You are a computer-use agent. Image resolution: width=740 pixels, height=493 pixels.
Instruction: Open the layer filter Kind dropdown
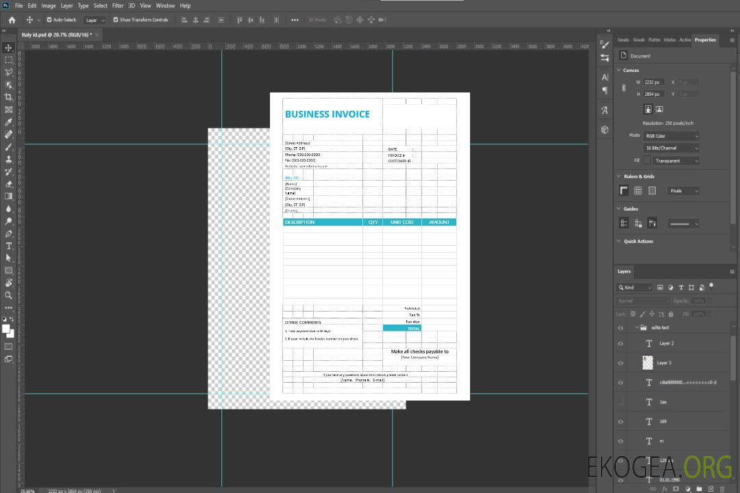(634, 288)
